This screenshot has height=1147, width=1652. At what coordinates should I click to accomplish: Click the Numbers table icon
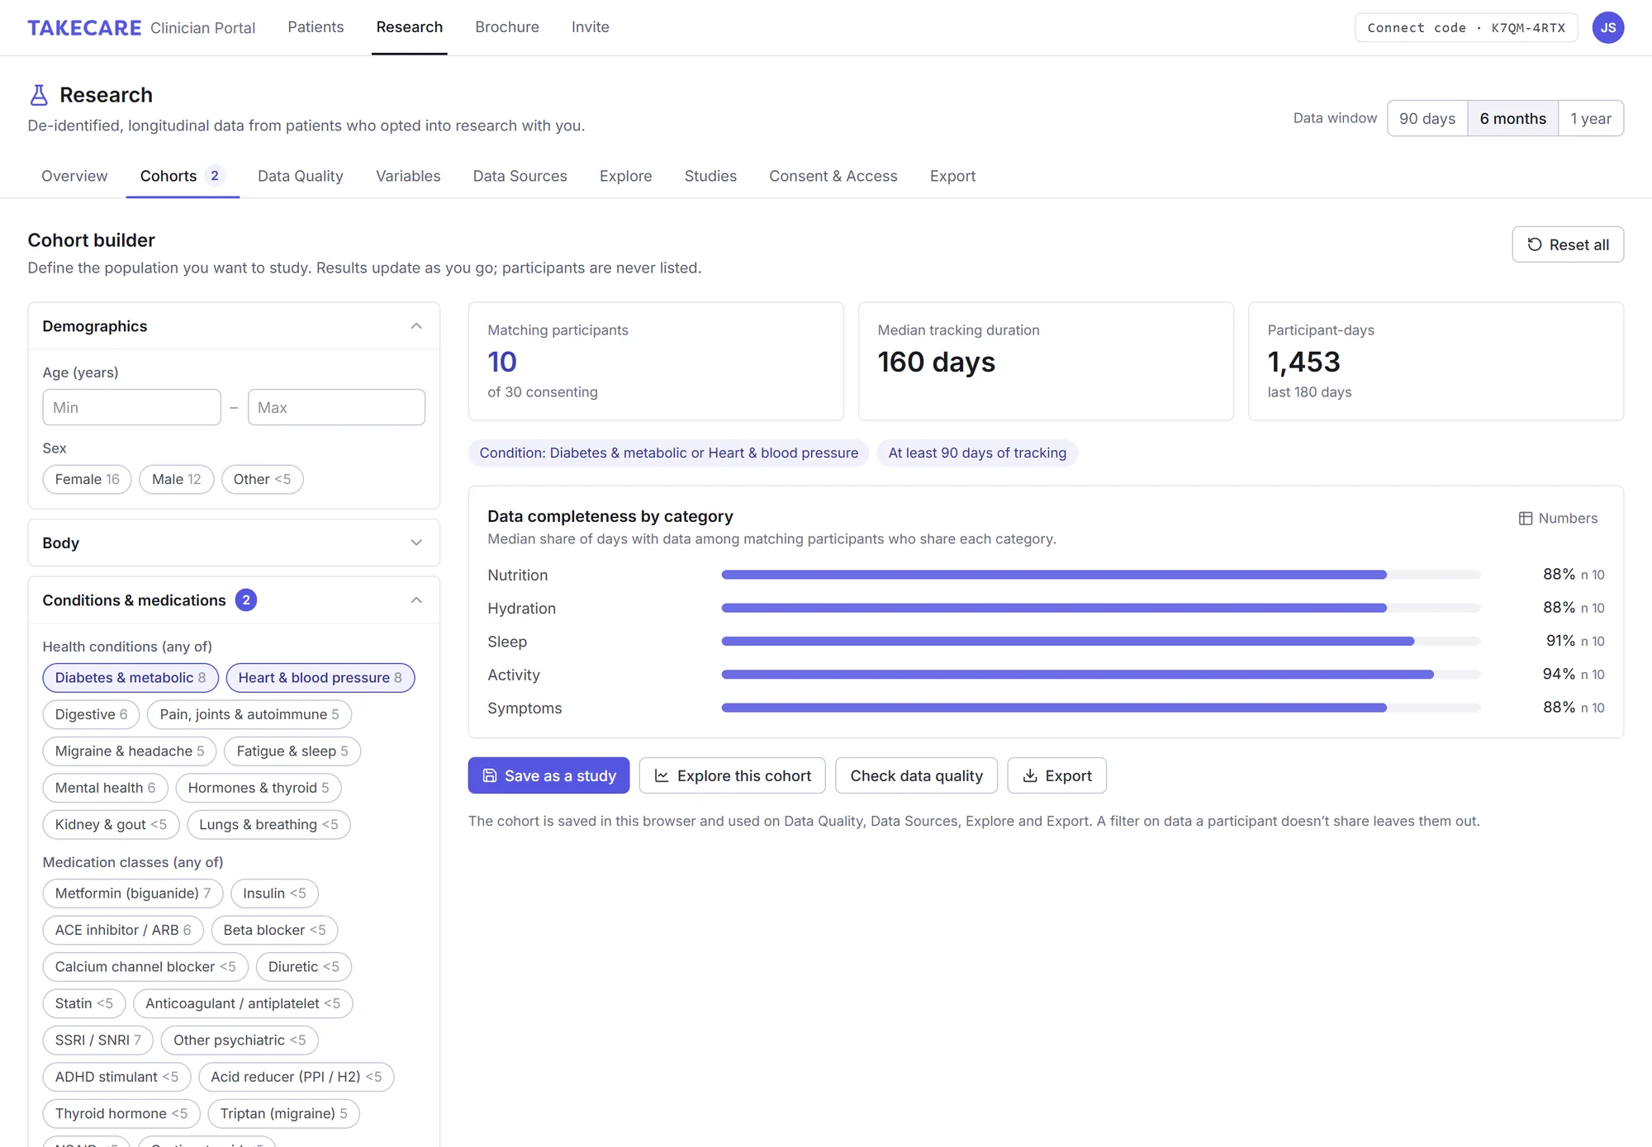1525,519
